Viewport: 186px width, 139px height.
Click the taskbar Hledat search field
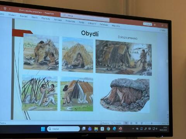pos(64,129)
